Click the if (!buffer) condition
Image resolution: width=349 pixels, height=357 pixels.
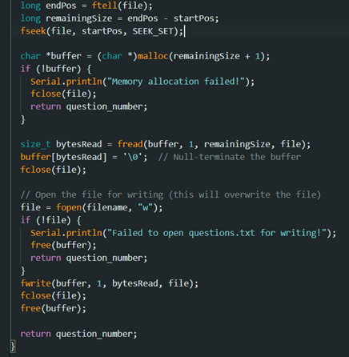point(56,69)
